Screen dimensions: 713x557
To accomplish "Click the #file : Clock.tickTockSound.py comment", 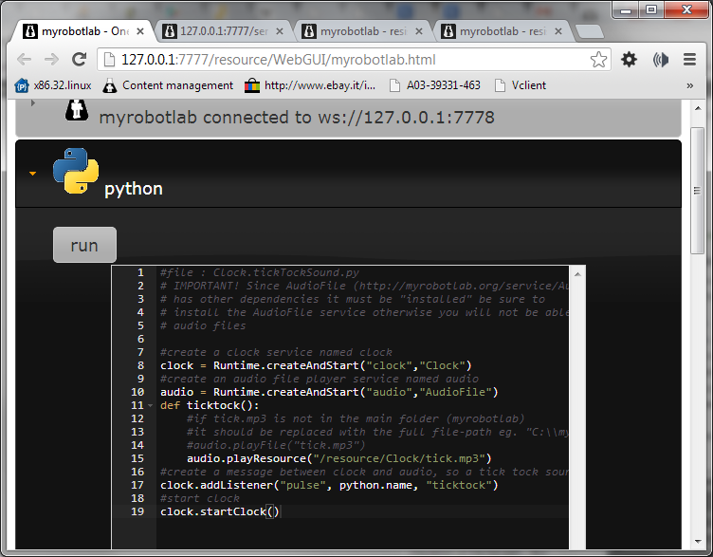I will (x=260, y=272).
